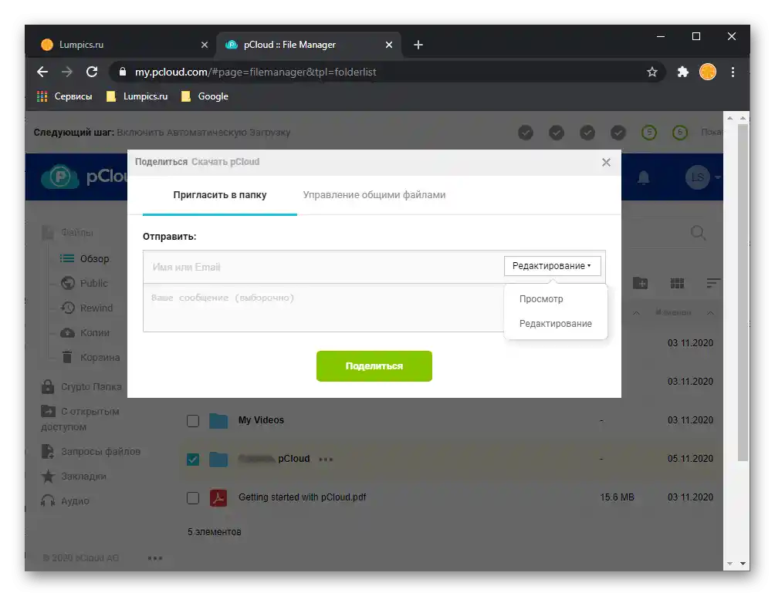The height and width of the screenshot is (596, 775).
Task: Click the search magnifier icon
Action: pyautogui.click(x=698, y=233)
